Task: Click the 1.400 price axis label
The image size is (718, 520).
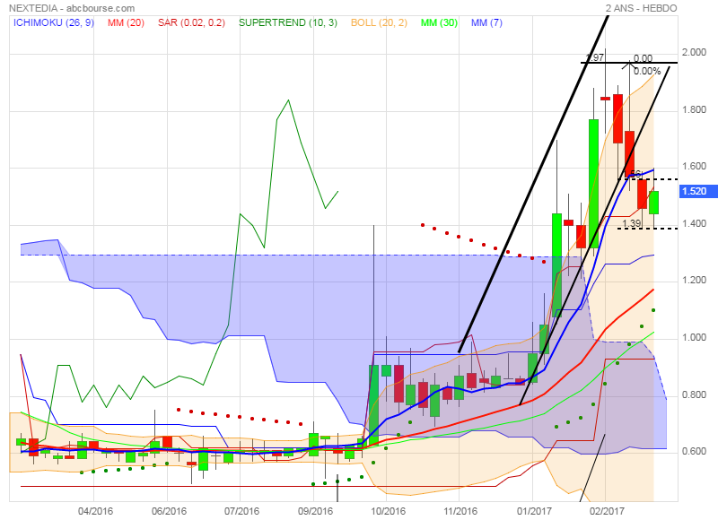Action: click(x=694, y=223)
